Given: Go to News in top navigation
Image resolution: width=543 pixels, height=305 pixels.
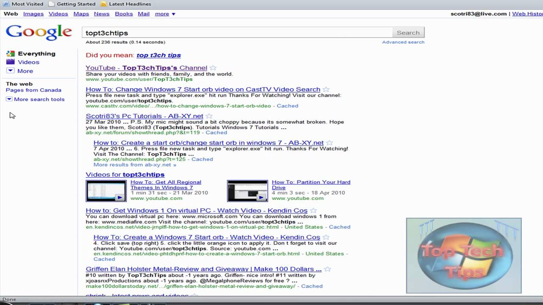Looking at the screenshot, I should click(x=102, y=14).
